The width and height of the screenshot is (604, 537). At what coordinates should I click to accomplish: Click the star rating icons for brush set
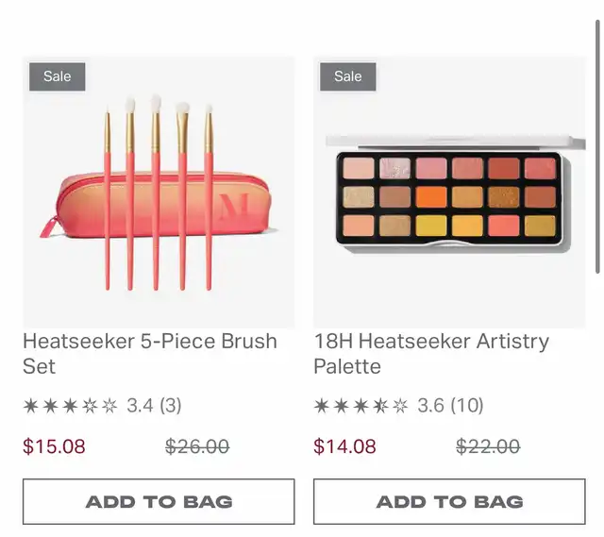tap(70, 406)
